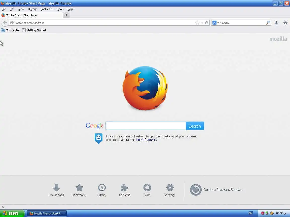Open a new tab with plus button
Screen dimensions: 290x217
tap(66, 15)
